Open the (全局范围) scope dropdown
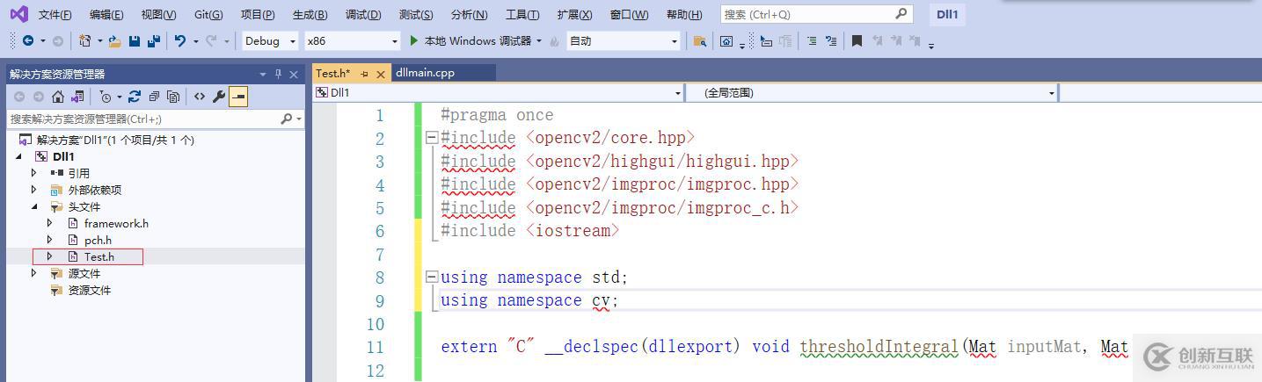The height and width of the screenshot is (382, 1262). point(872,92)
